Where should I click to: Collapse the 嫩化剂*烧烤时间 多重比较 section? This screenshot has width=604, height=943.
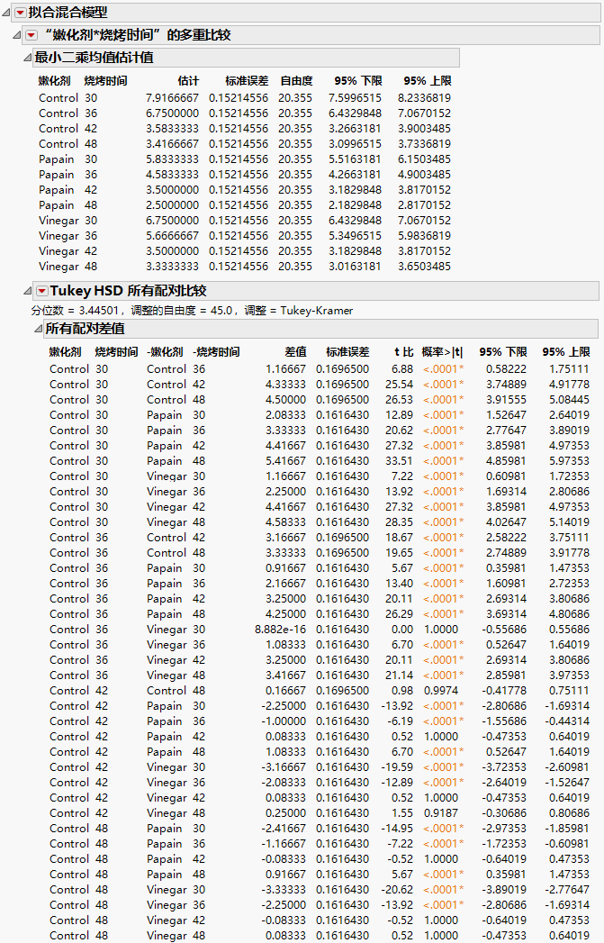click(x=17, y=35)
